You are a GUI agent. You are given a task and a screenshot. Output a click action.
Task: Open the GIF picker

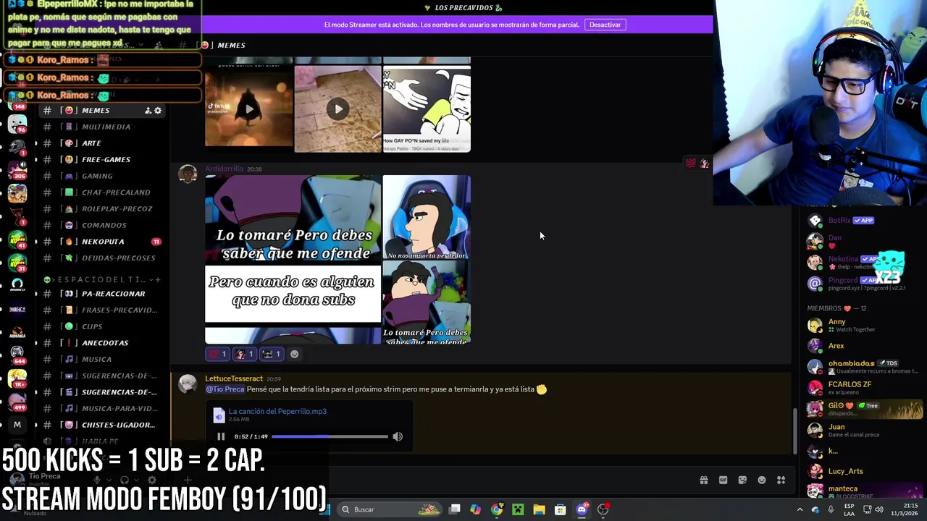tap(723, 480)
